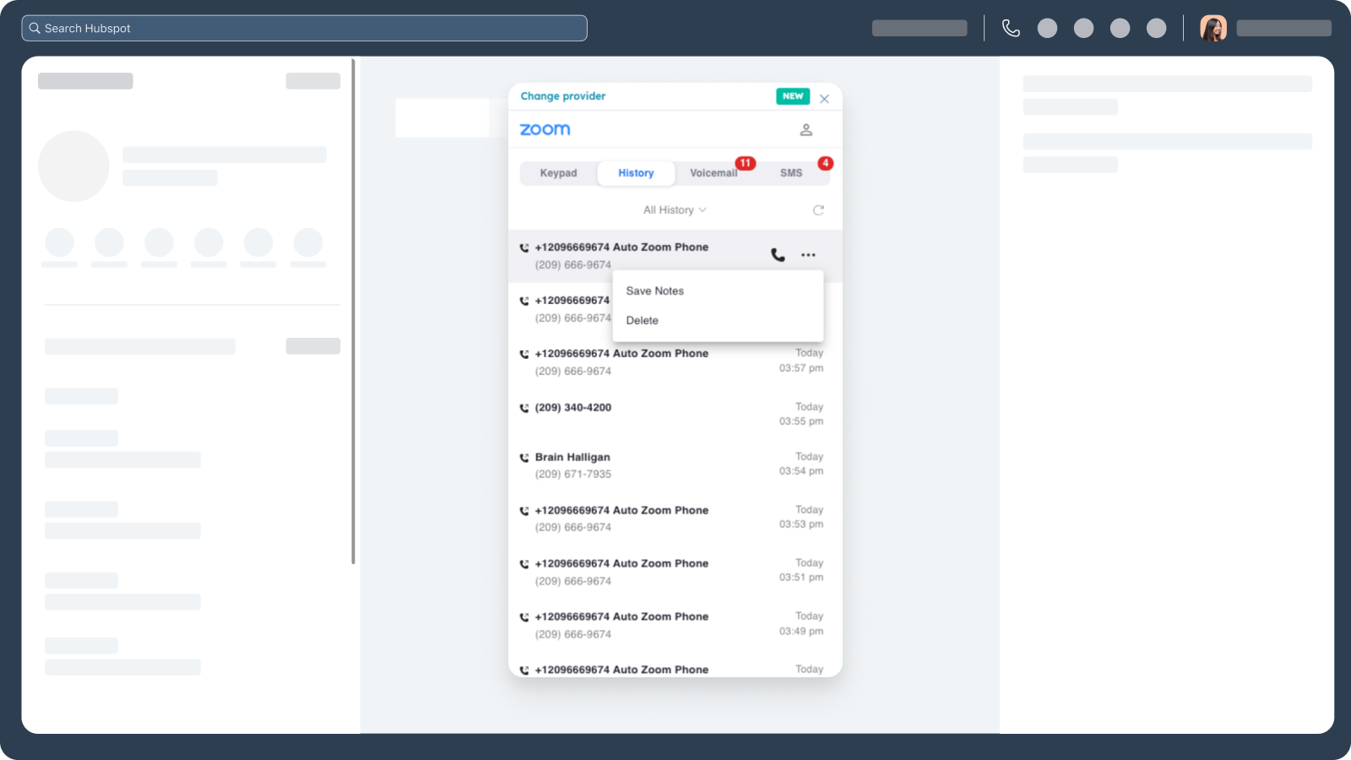1351x760 pixels.
Task: Open the call entry from 03:57 pm
Action: 675,361
